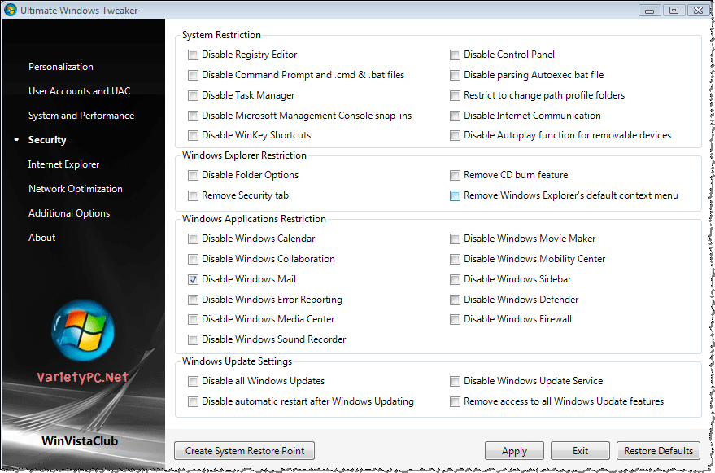Open Network Optimization section
This screenshot has width=715, height=473.
coord(75,189)
